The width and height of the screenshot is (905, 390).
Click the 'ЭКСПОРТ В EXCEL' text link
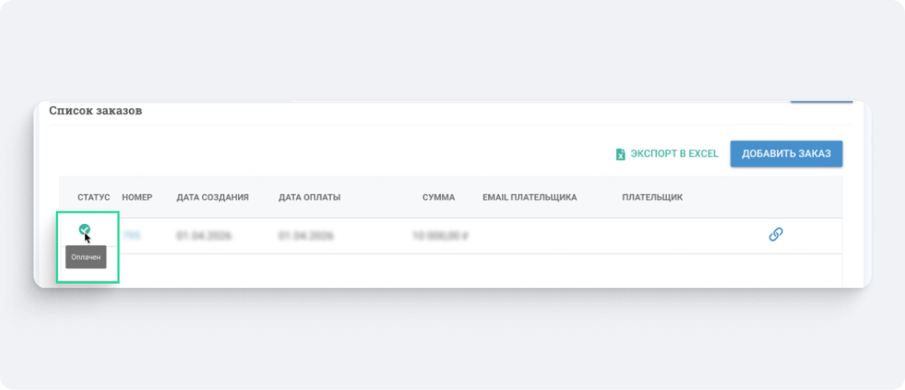(674, 154)
